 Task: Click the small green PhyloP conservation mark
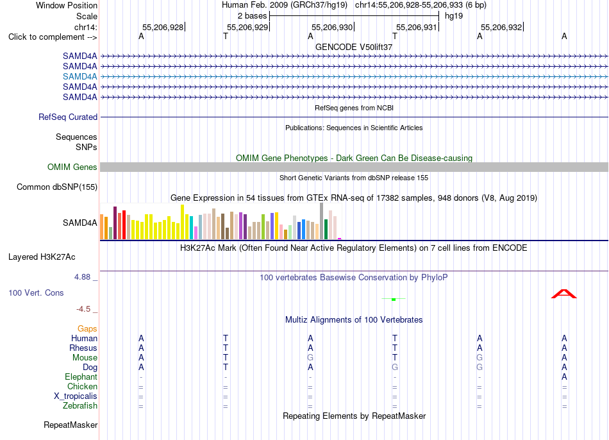pyautogui.click(x=394, y=300)
